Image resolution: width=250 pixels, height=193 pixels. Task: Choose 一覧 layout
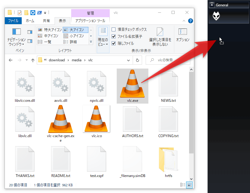pyautogui.click(x=45, y=42)
